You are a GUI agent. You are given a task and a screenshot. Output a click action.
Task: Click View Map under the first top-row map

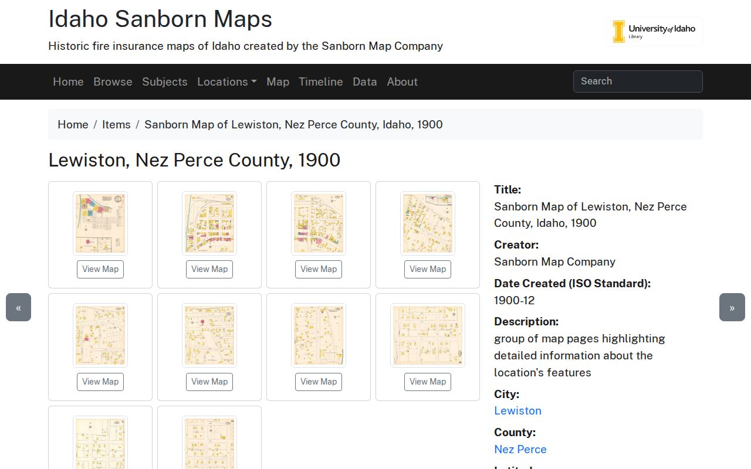[100, 269]
